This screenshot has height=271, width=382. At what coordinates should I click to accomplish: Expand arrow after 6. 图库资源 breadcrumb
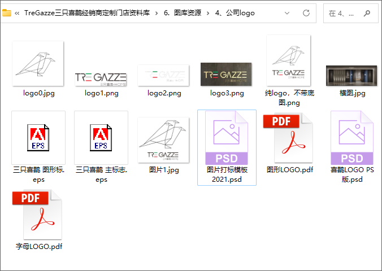208,13
